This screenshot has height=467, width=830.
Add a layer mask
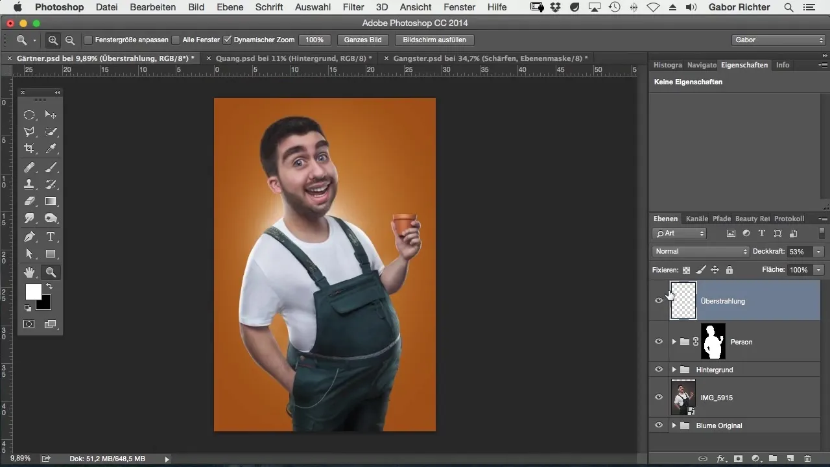point(738,459)
